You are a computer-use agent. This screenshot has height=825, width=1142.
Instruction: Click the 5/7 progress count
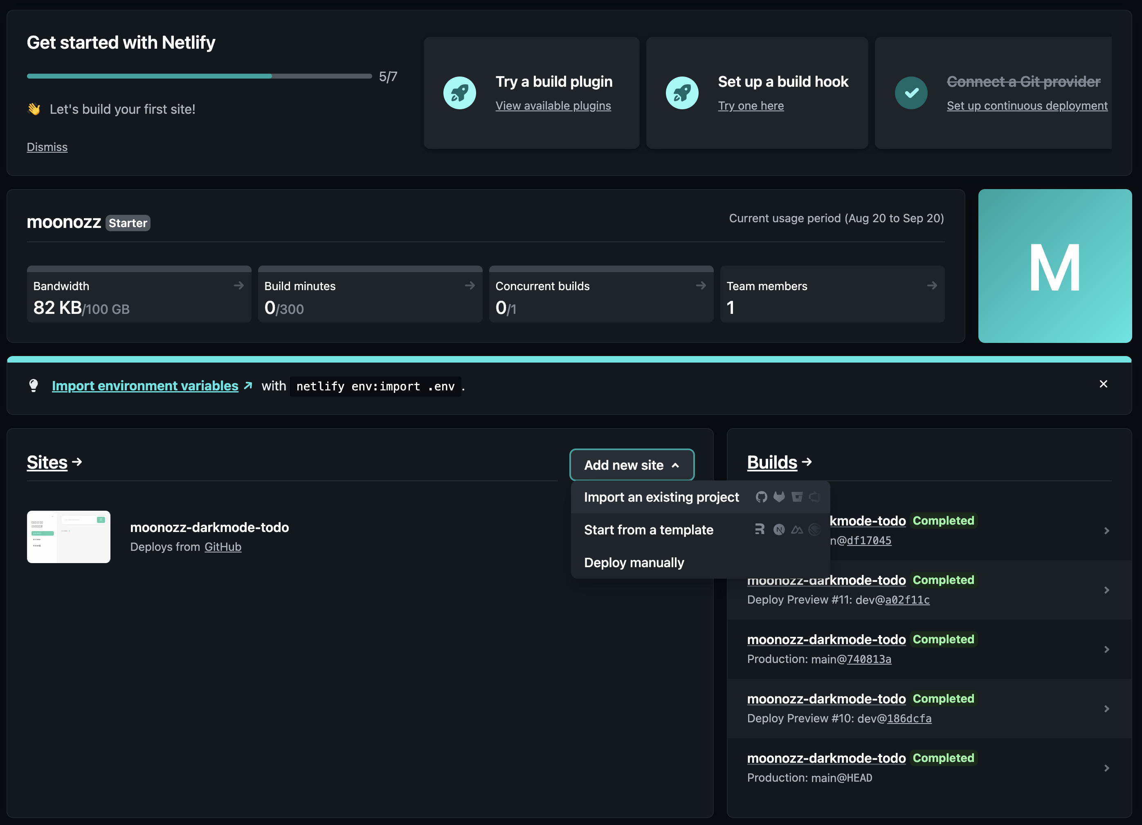click(x=388, y=77)
